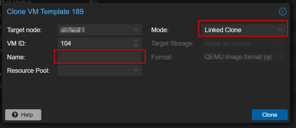Open the Resource Pool dropdown arrow
This screenshot has width=296, height=128.
pos(136,70)
